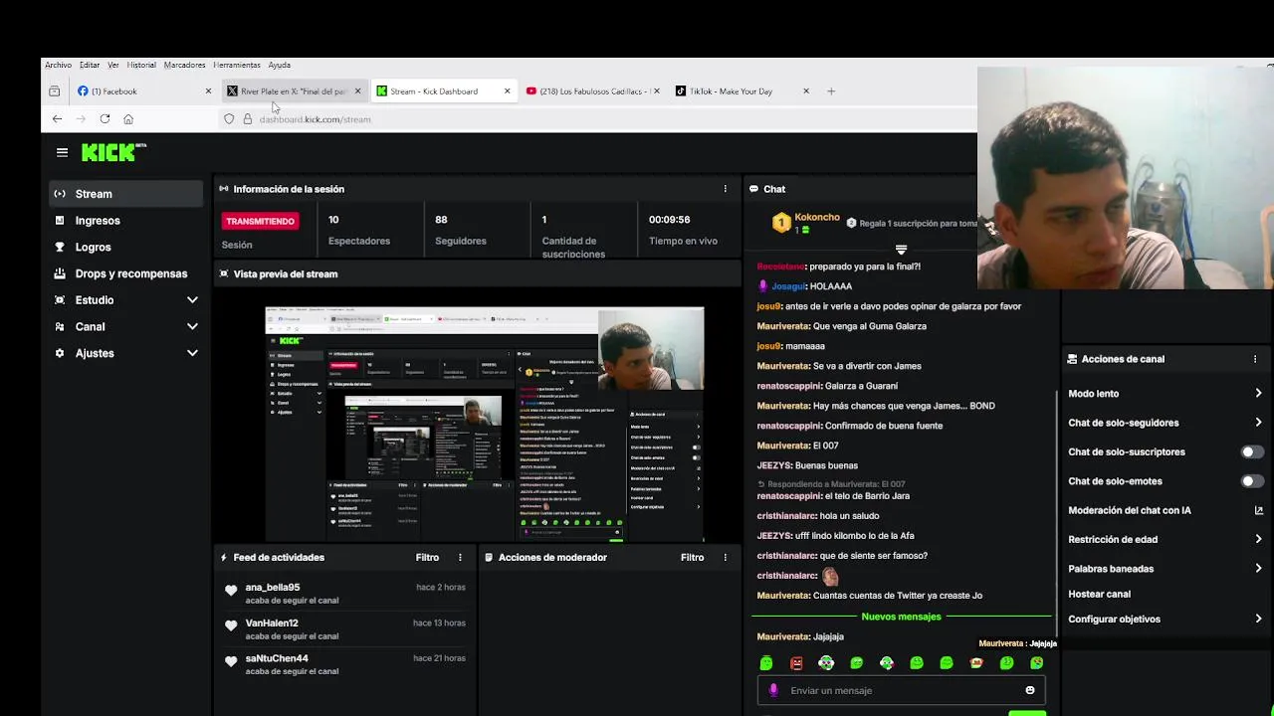Image resolution: width=1274 pixels, height=716 pixels.
Task: Click the TRANSMITIENDO status badge
Action: pyautogui.click(x=260, y=221)
